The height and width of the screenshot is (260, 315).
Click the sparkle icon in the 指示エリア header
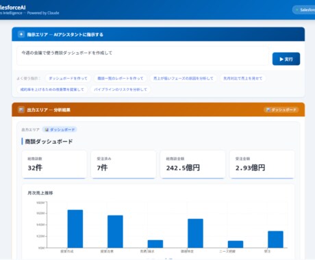21,34
